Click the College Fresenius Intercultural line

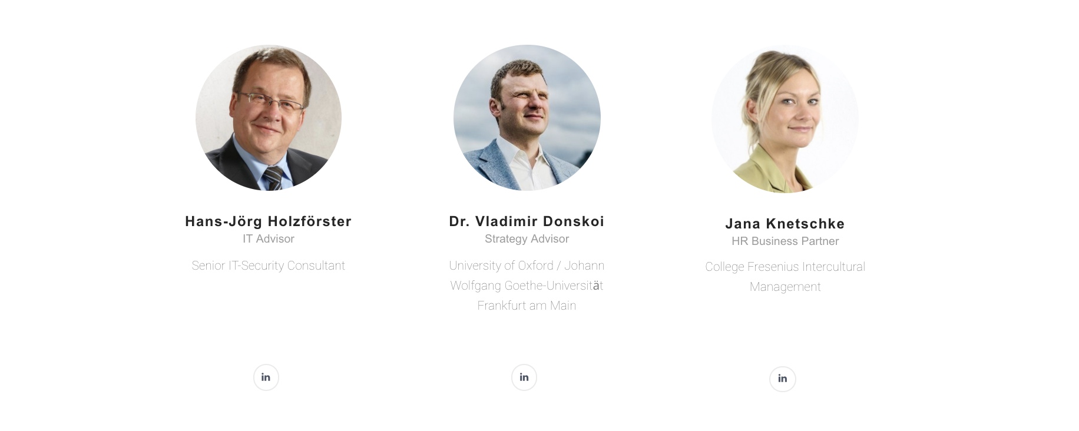point(785,267)
